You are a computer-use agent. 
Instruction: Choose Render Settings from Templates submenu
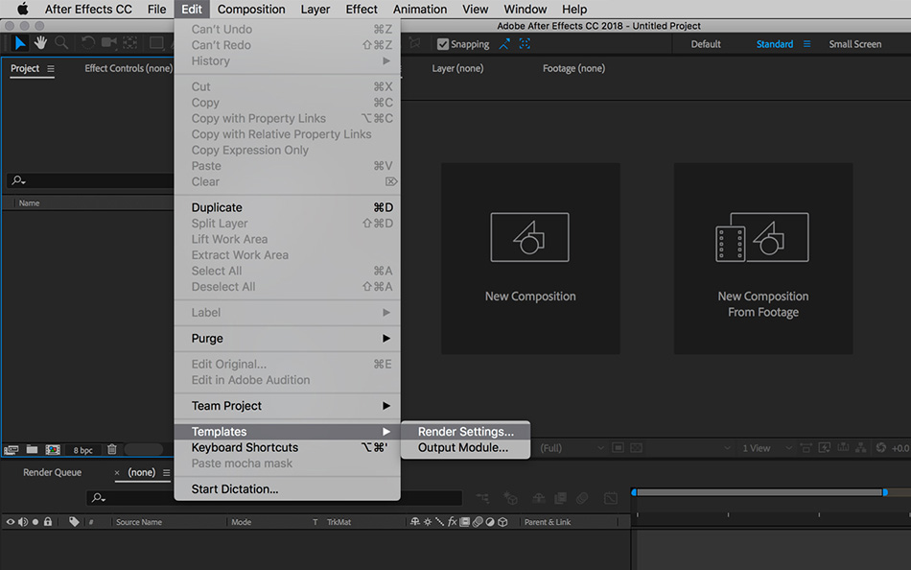click(x=465, y=432)
